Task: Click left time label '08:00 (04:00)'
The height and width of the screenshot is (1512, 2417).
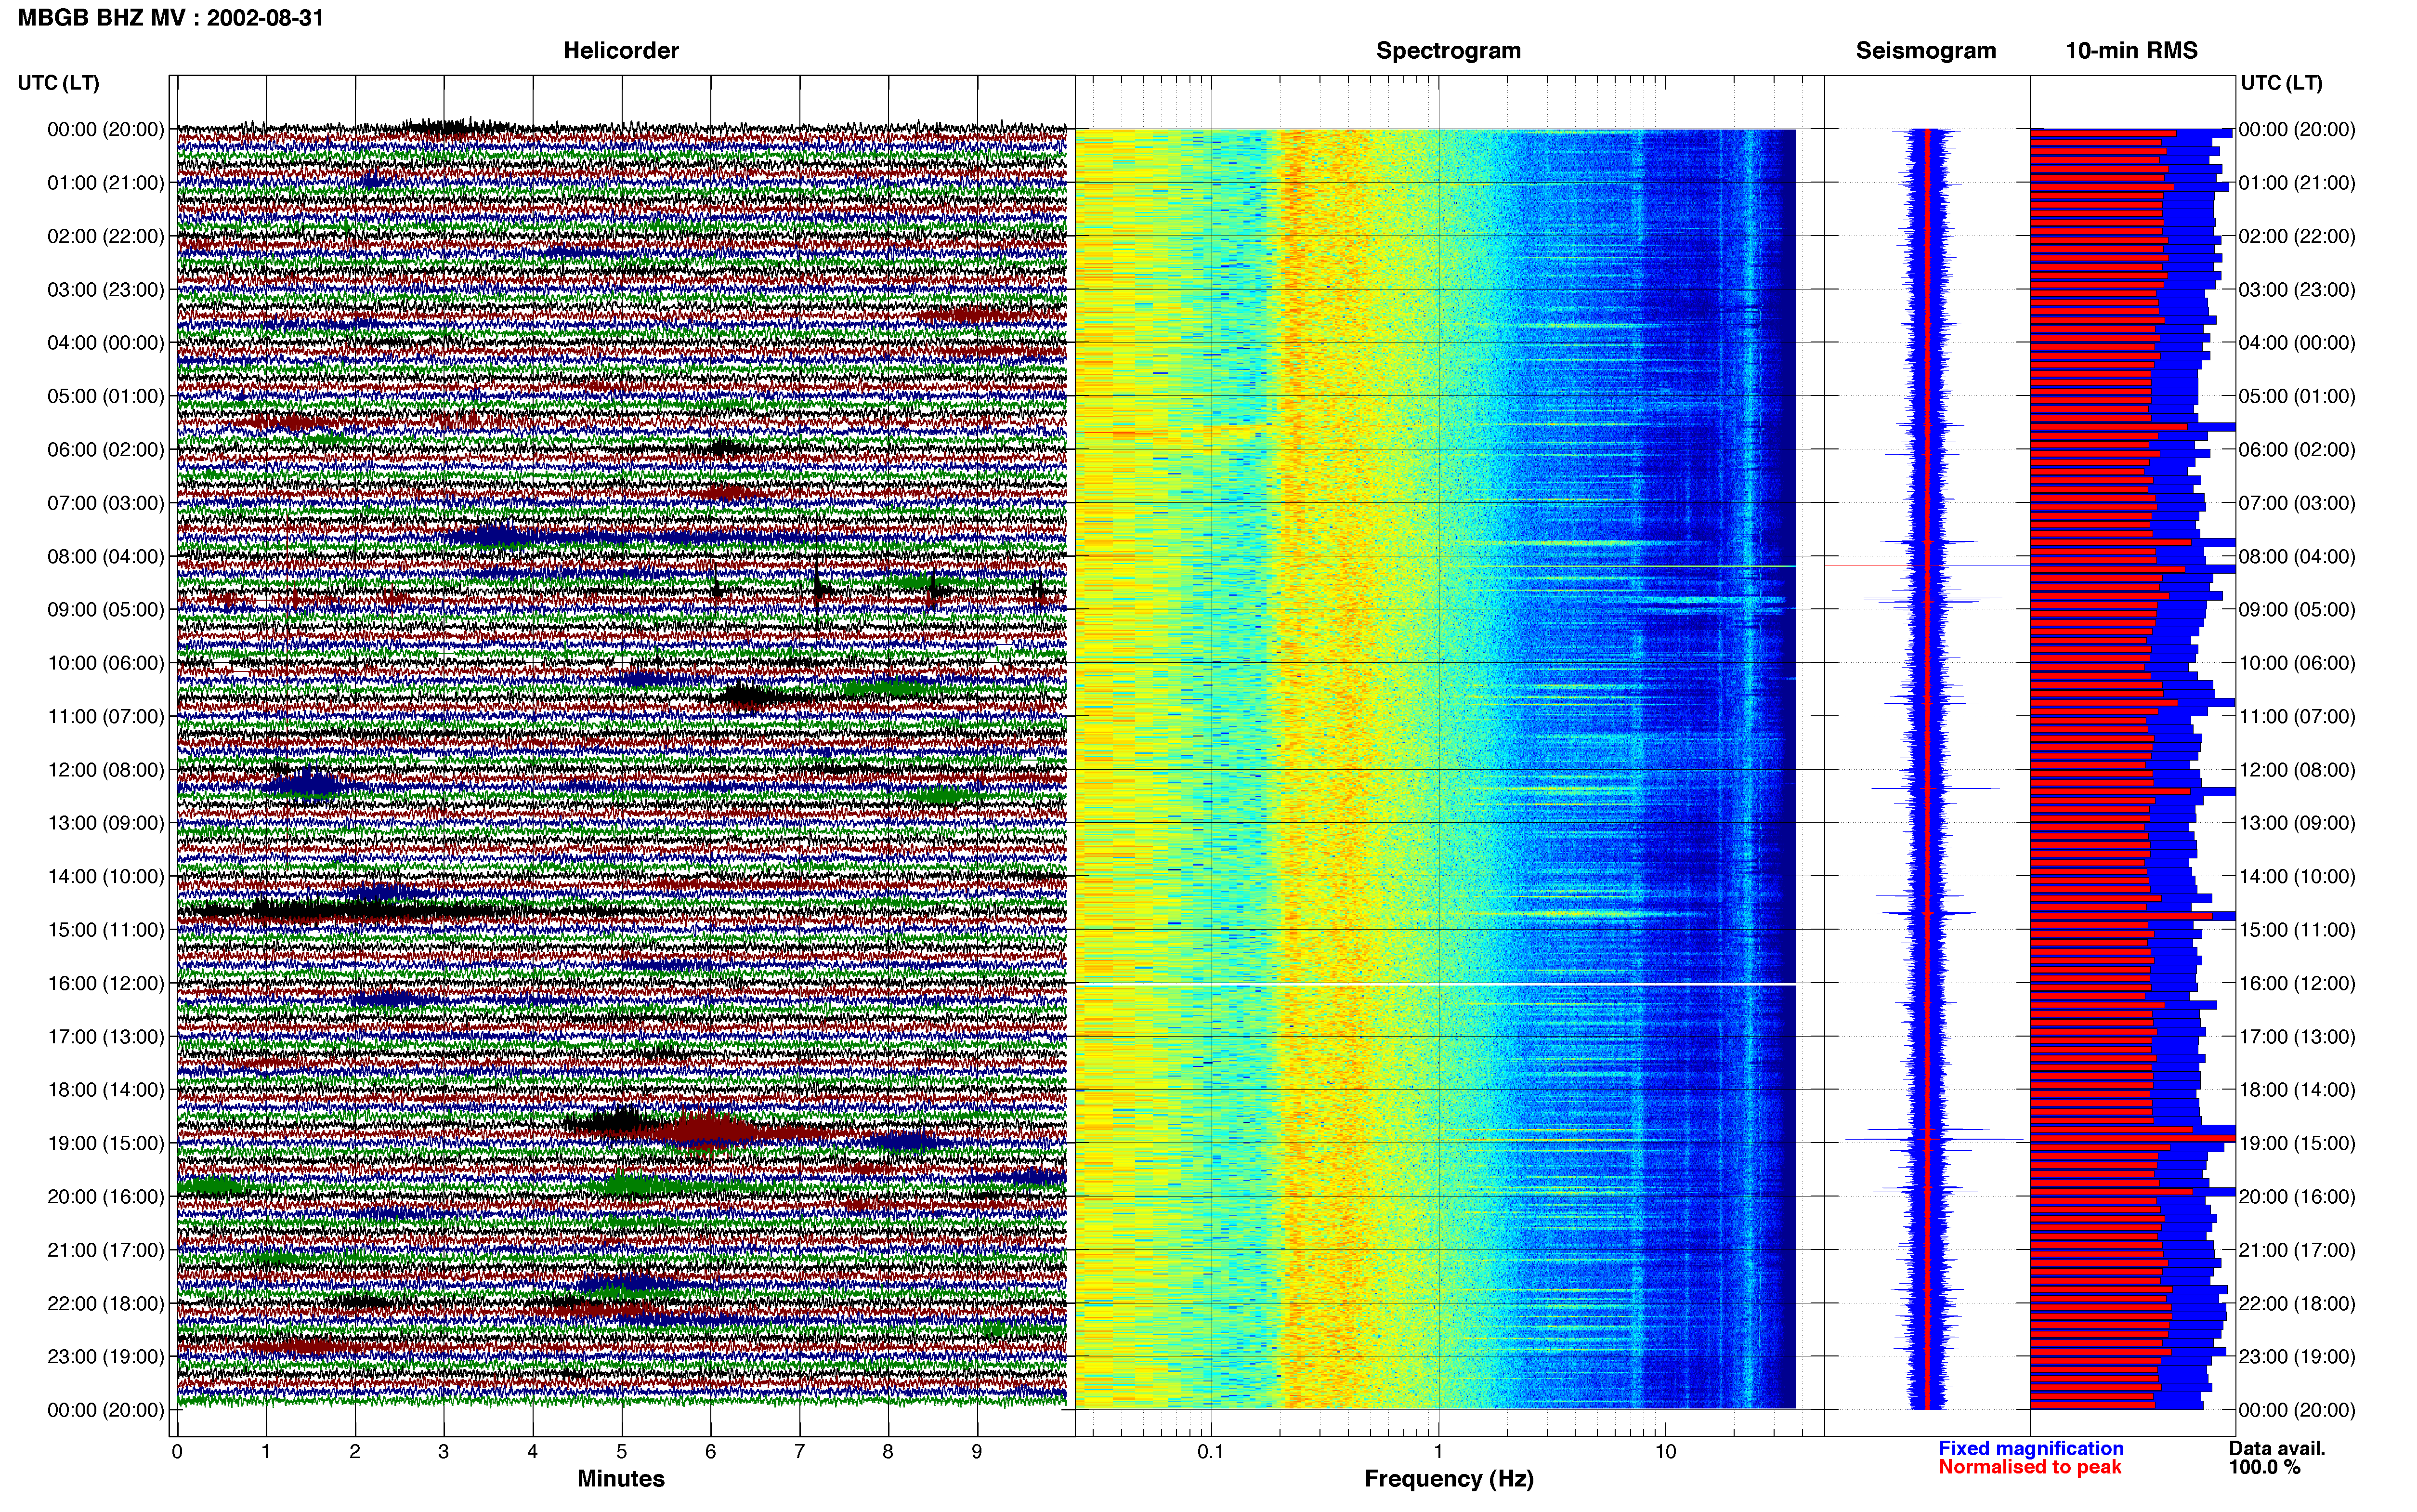Action: (106, 556)
